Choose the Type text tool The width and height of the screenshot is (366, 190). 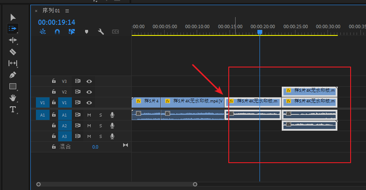tap(13, 109)
